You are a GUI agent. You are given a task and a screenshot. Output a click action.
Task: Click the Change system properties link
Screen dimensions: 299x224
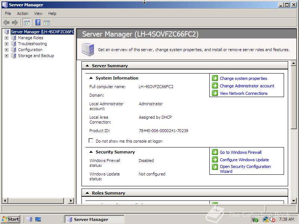[x=243, y=78]
